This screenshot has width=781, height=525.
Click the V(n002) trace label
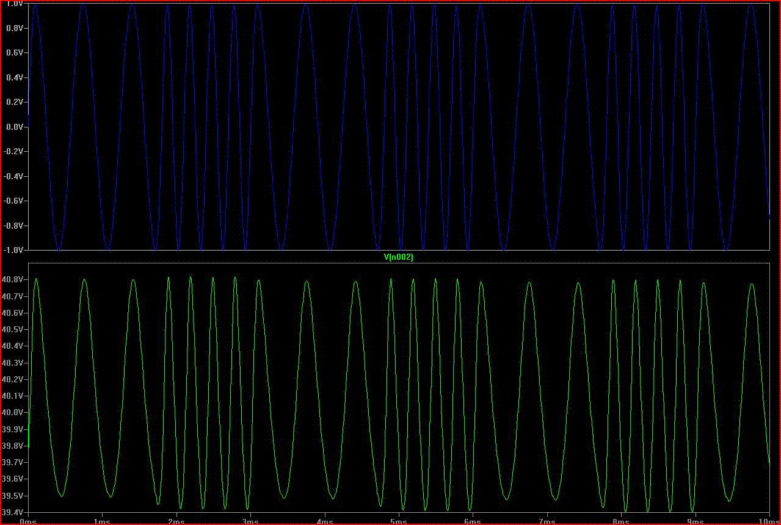(398, 257)
